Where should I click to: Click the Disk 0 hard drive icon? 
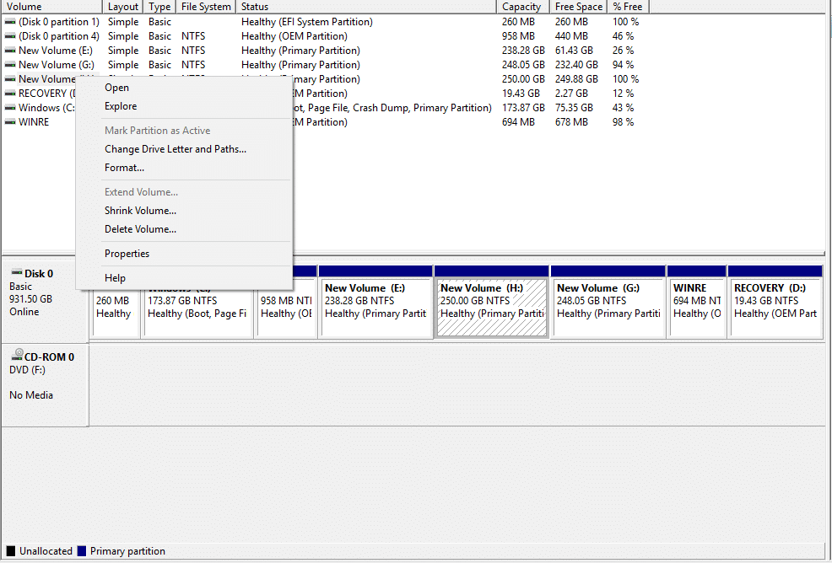tap(15, 273)
